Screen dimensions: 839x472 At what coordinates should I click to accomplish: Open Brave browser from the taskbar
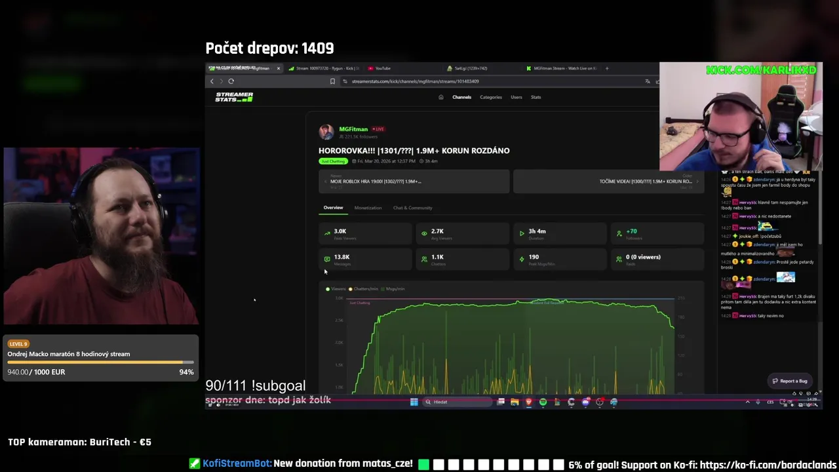click(x=528, y=402)
